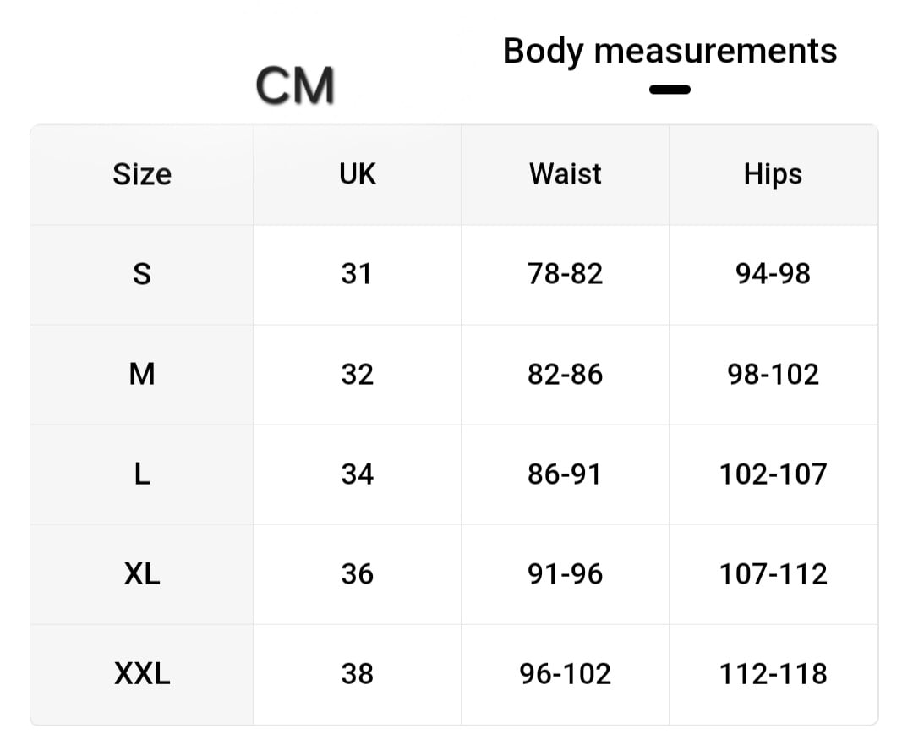Choose the M size row label
913x751 pixels.
[142, 374]
